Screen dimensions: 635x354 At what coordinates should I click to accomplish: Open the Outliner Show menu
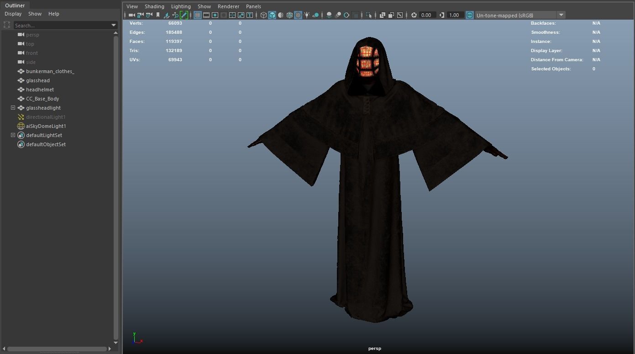(35, 14)
